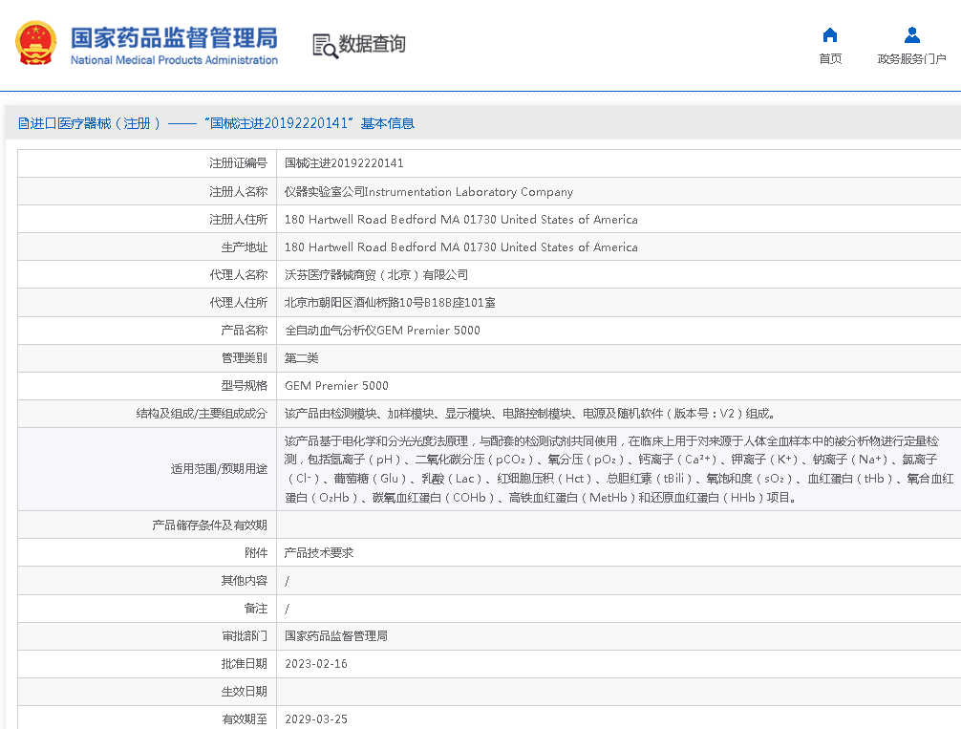Click the 国家药品监督管理局 header title
This screenshot has width=961, height=729.
click(x=174, y=37)
